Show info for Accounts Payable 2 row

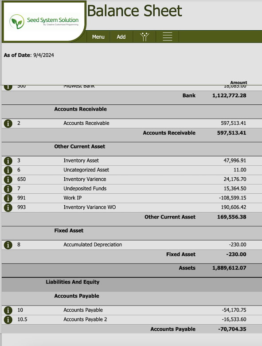click(x=8, y=319)
